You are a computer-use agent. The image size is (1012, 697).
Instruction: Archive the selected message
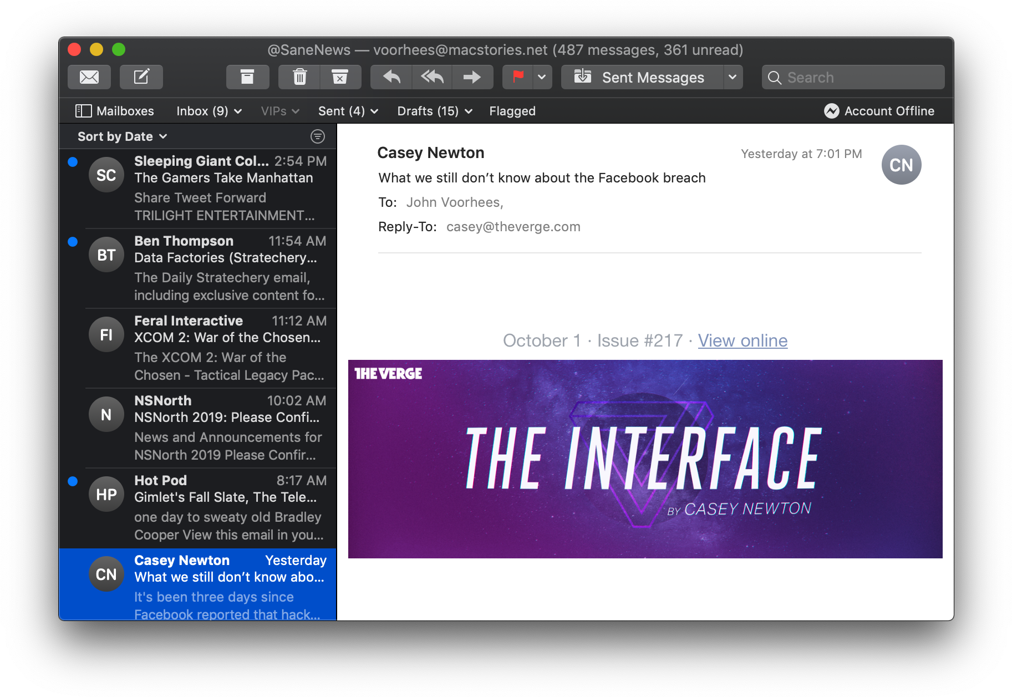[247, 77]
